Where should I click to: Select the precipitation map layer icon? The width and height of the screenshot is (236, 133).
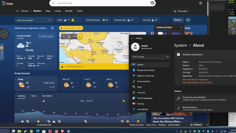[x=64, y=36]
